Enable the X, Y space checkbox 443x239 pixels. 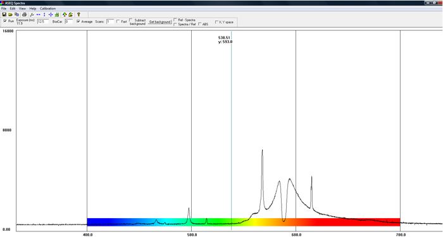click(x=216, y=22)
